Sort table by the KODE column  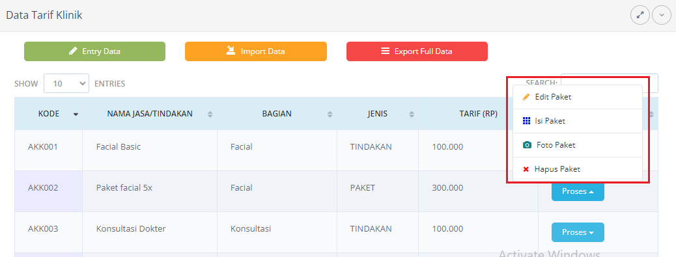(x=49, y=114)
